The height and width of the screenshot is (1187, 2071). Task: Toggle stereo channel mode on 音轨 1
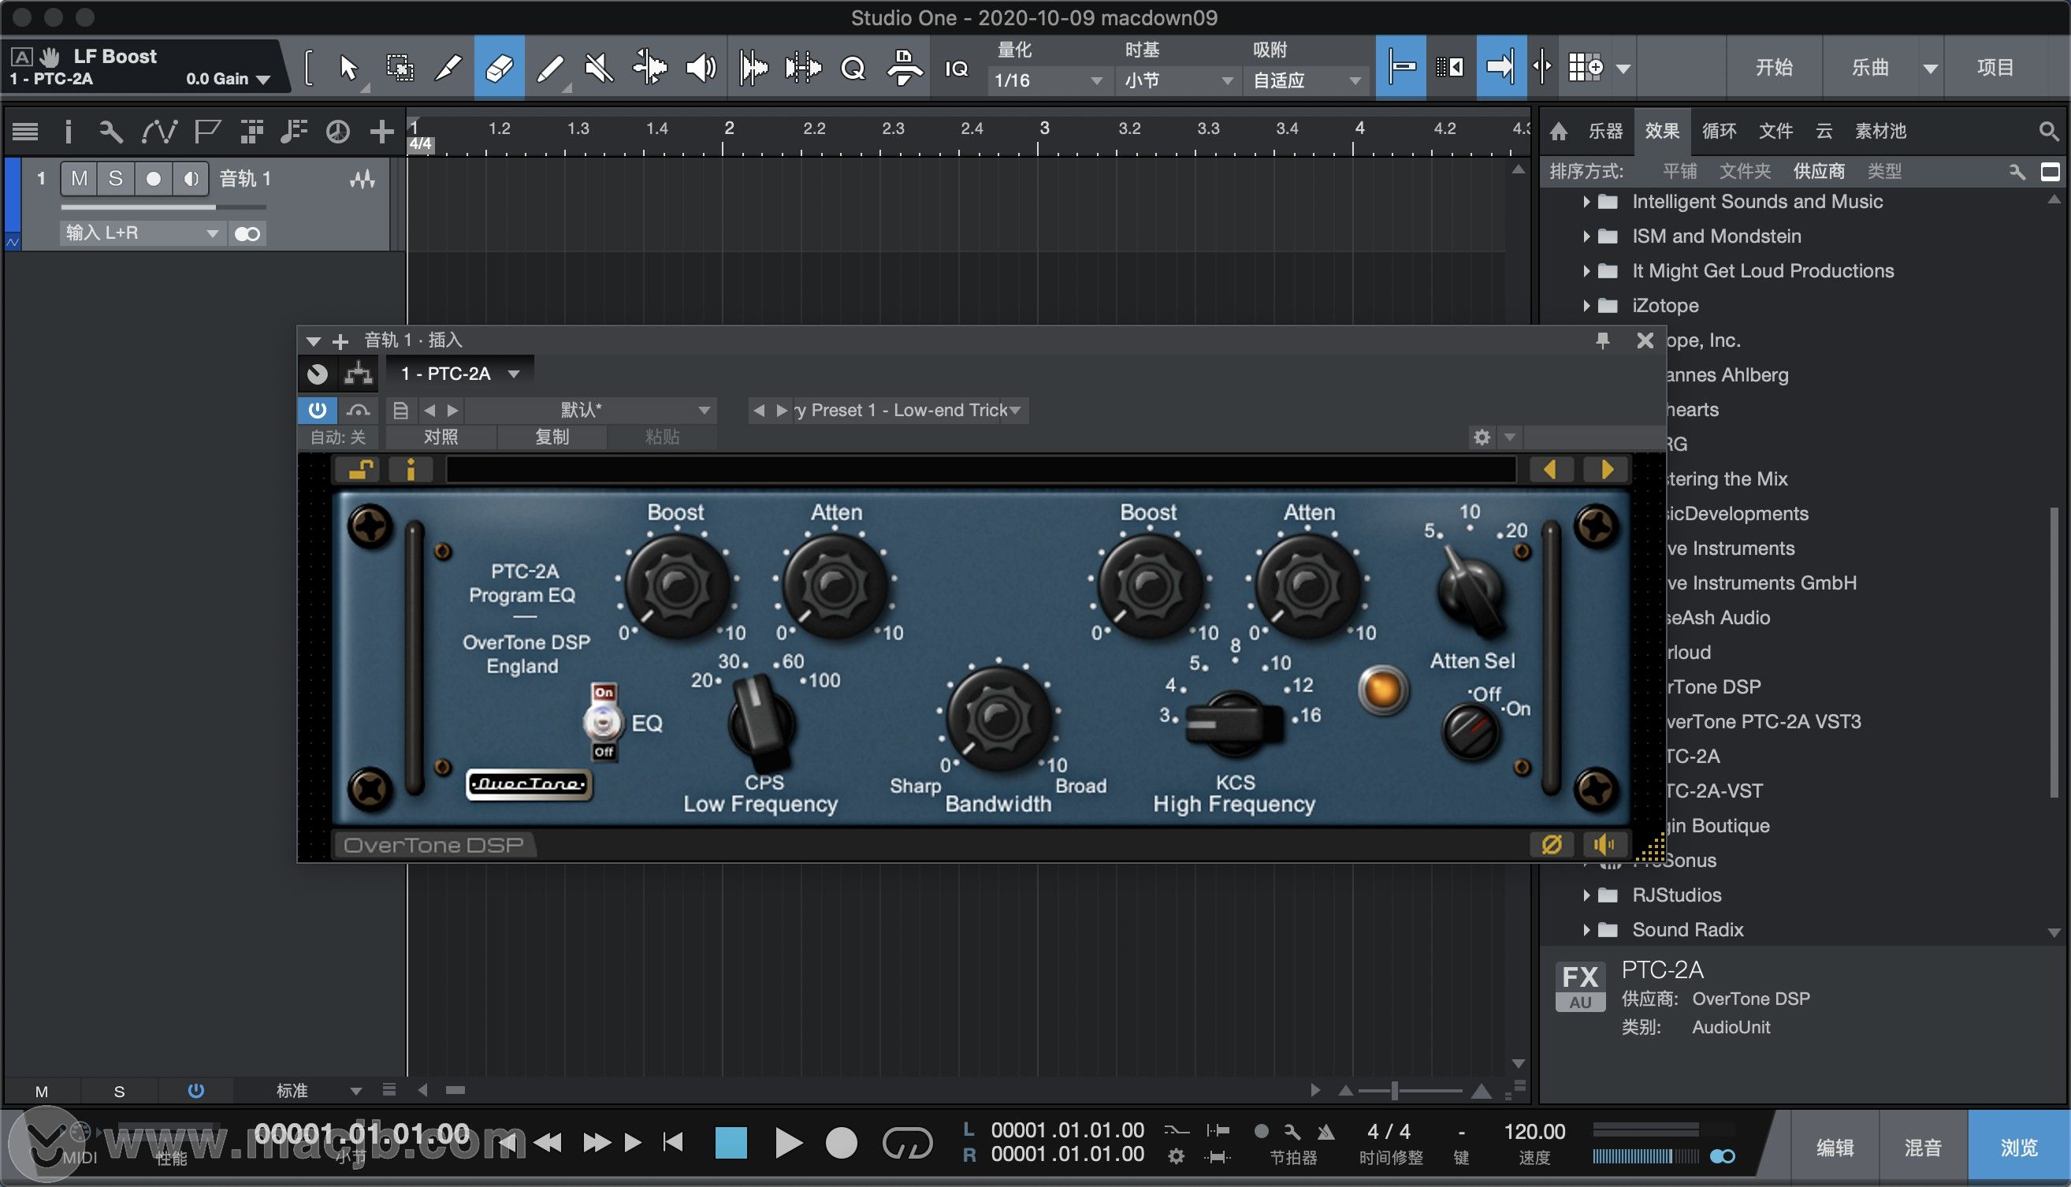tap(247, 235)
